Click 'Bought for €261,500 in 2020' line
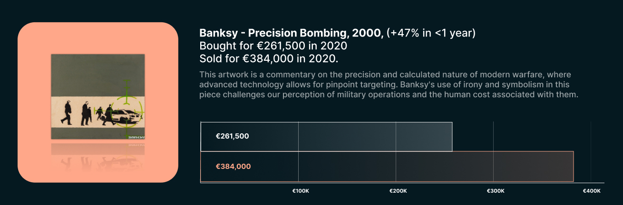The height and width of the screenshot is (205, 623). 273,46
